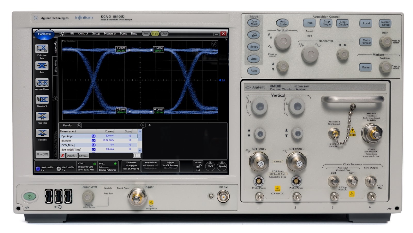Open the Tools menu
This screenshot has width=413, height=233.
click(x=123, y=34)
